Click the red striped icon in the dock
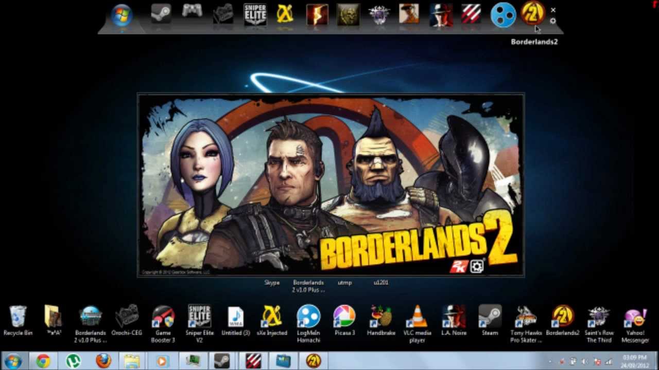The height and width of the screenshot is (370, 659). pos(471,14)
